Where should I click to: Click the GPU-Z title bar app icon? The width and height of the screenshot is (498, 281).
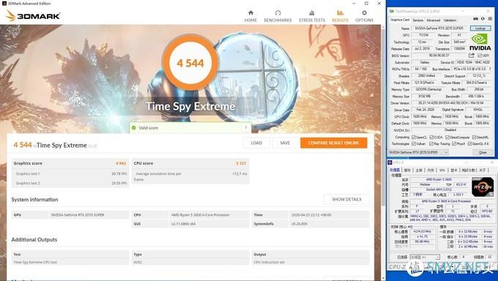pos(391,11)
